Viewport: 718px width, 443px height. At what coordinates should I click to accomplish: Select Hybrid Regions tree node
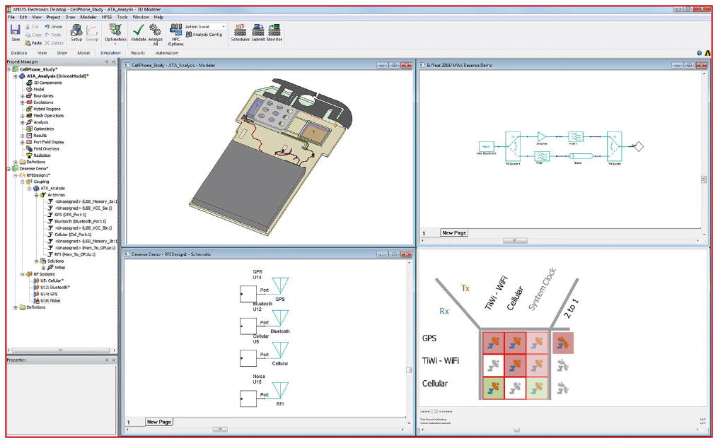point(47,110)
